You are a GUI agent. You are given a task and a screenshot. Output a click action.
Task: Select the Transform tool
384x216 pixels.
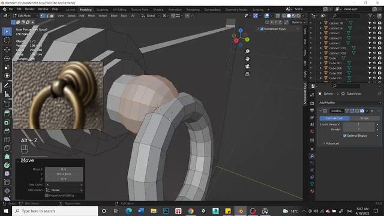coord(7,76)
